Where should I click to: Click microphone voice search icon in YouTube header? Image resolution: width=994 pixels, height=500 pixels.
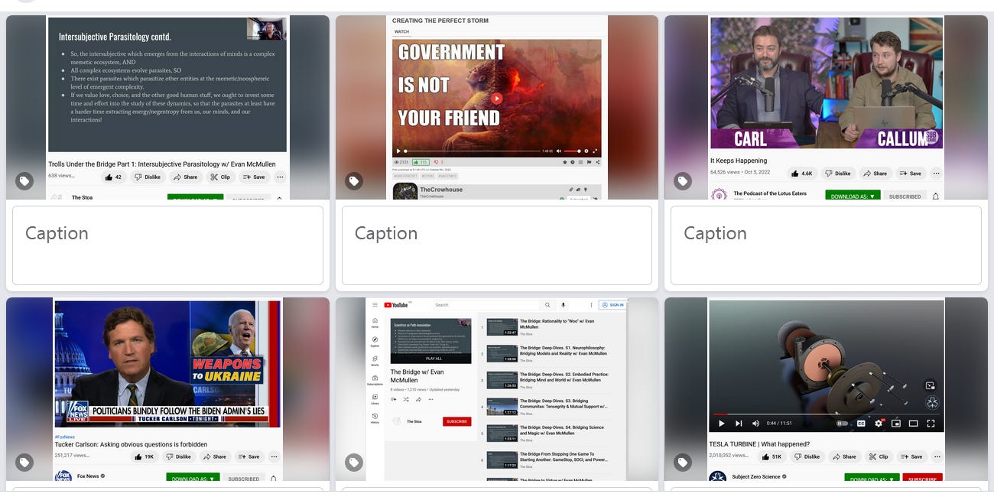pos(563,305)
